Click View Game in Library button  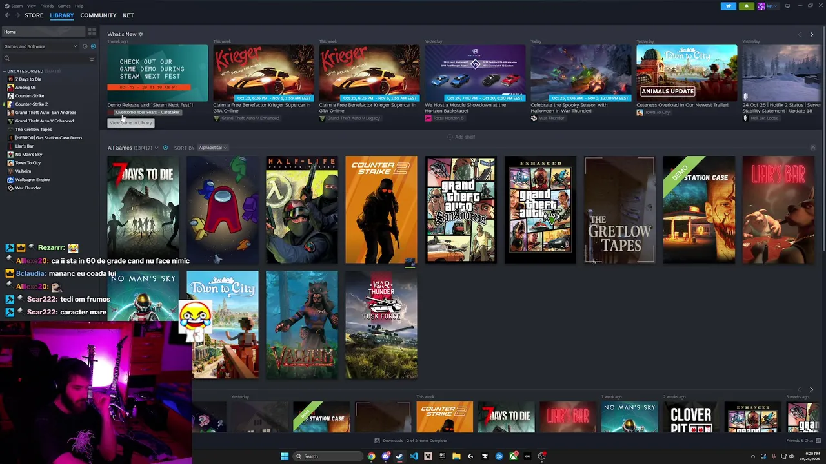(131, 122)
